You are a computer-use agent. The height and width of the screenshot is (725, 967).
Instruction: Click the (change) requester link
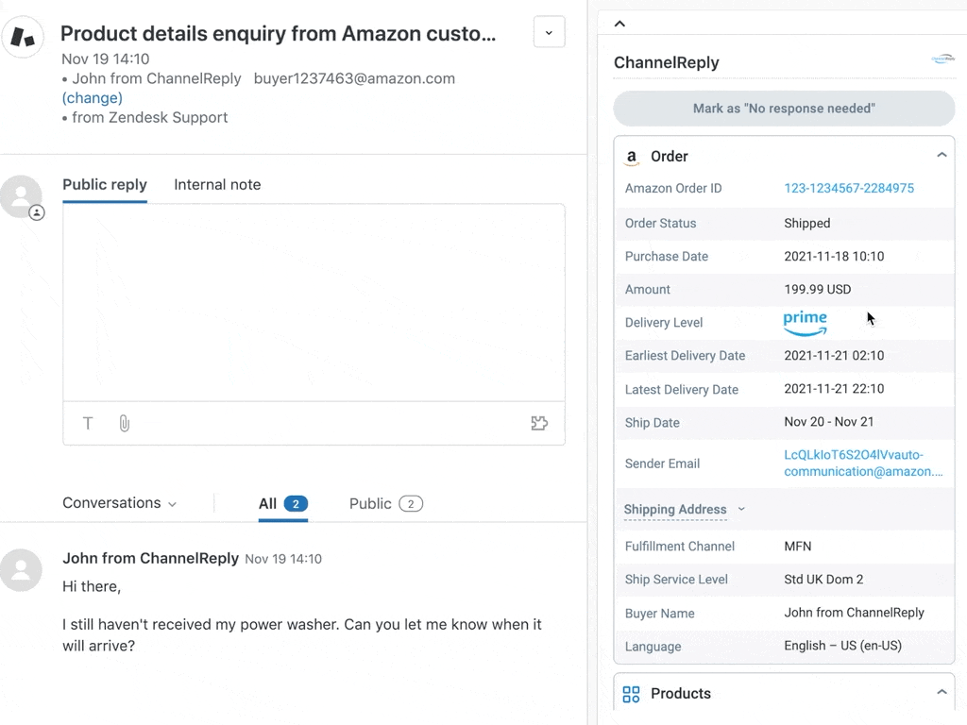point(93,98)
